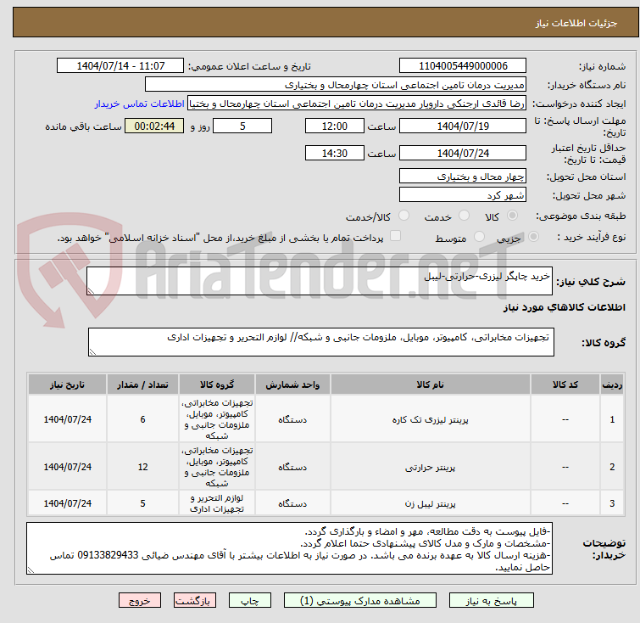Click the print button 'چاپ'
The image size is (640, 623).
(x=250, y=601)
